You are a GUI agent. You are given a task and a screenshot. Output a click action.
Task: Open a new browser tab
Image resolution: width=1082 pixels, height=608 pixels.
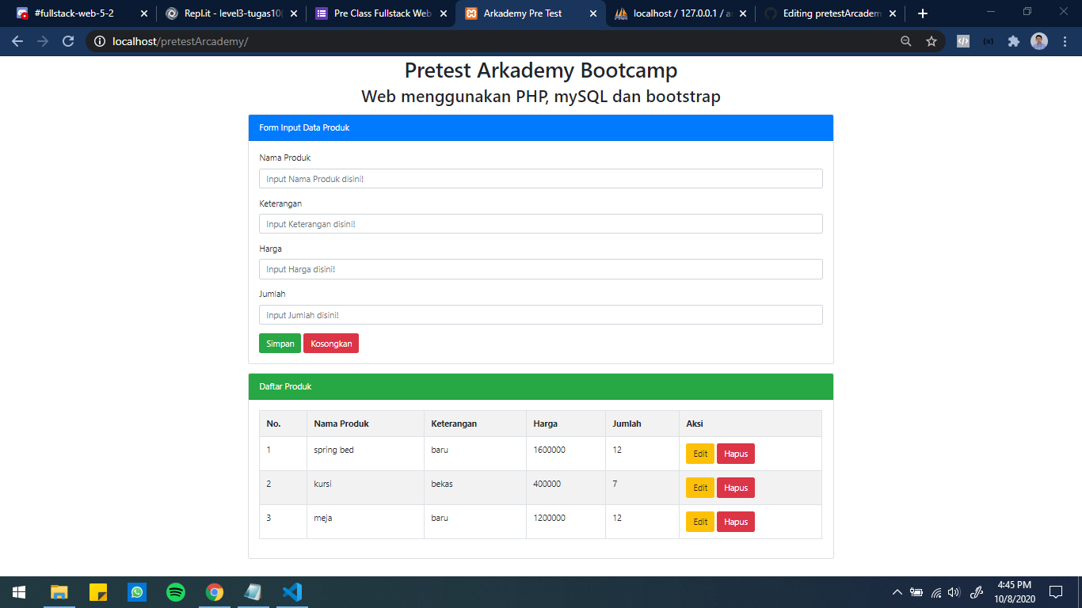pyautogui.click(x=922, y=13)
